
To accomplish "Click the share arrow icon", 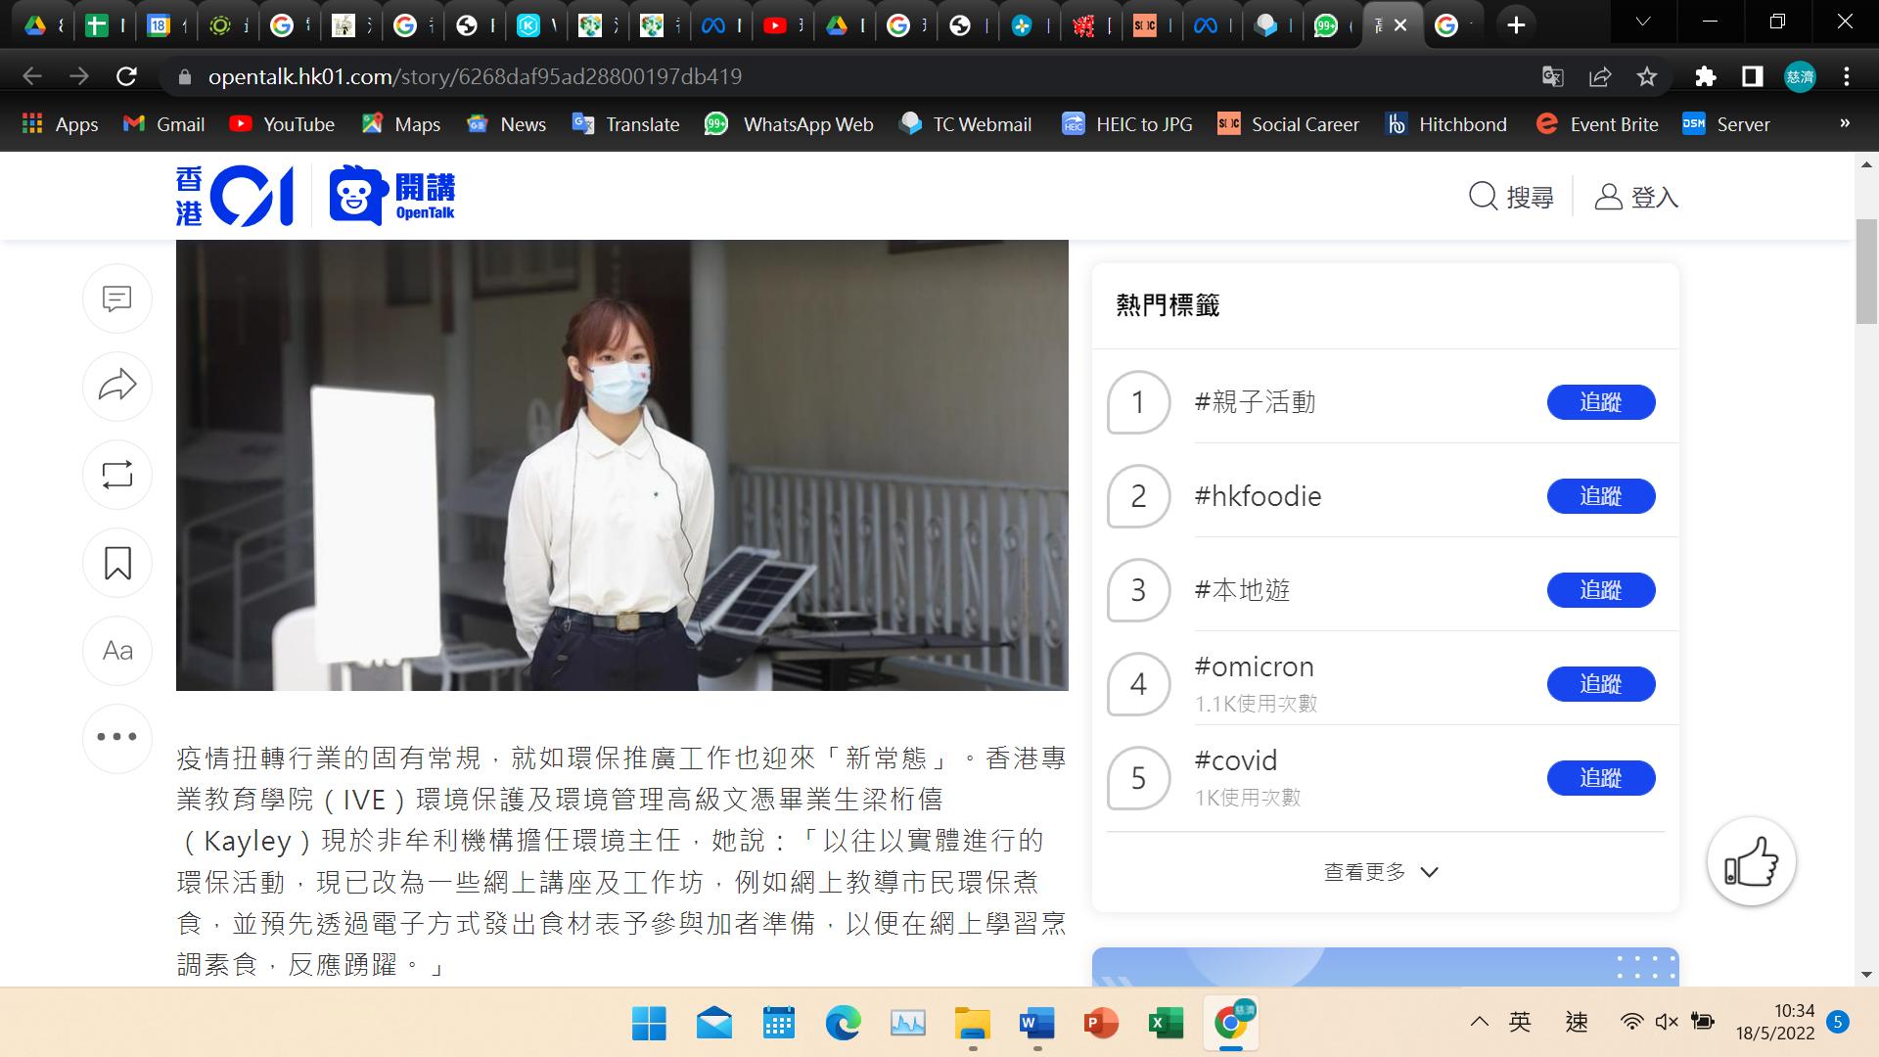I will [x=117, y=386].
